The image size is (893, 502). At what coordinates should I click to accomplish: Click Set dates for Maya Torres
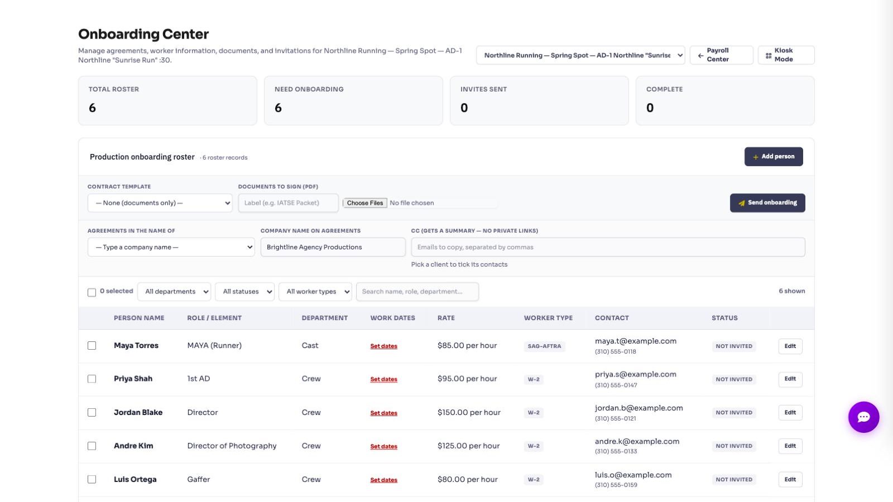[x=384, y=346]
